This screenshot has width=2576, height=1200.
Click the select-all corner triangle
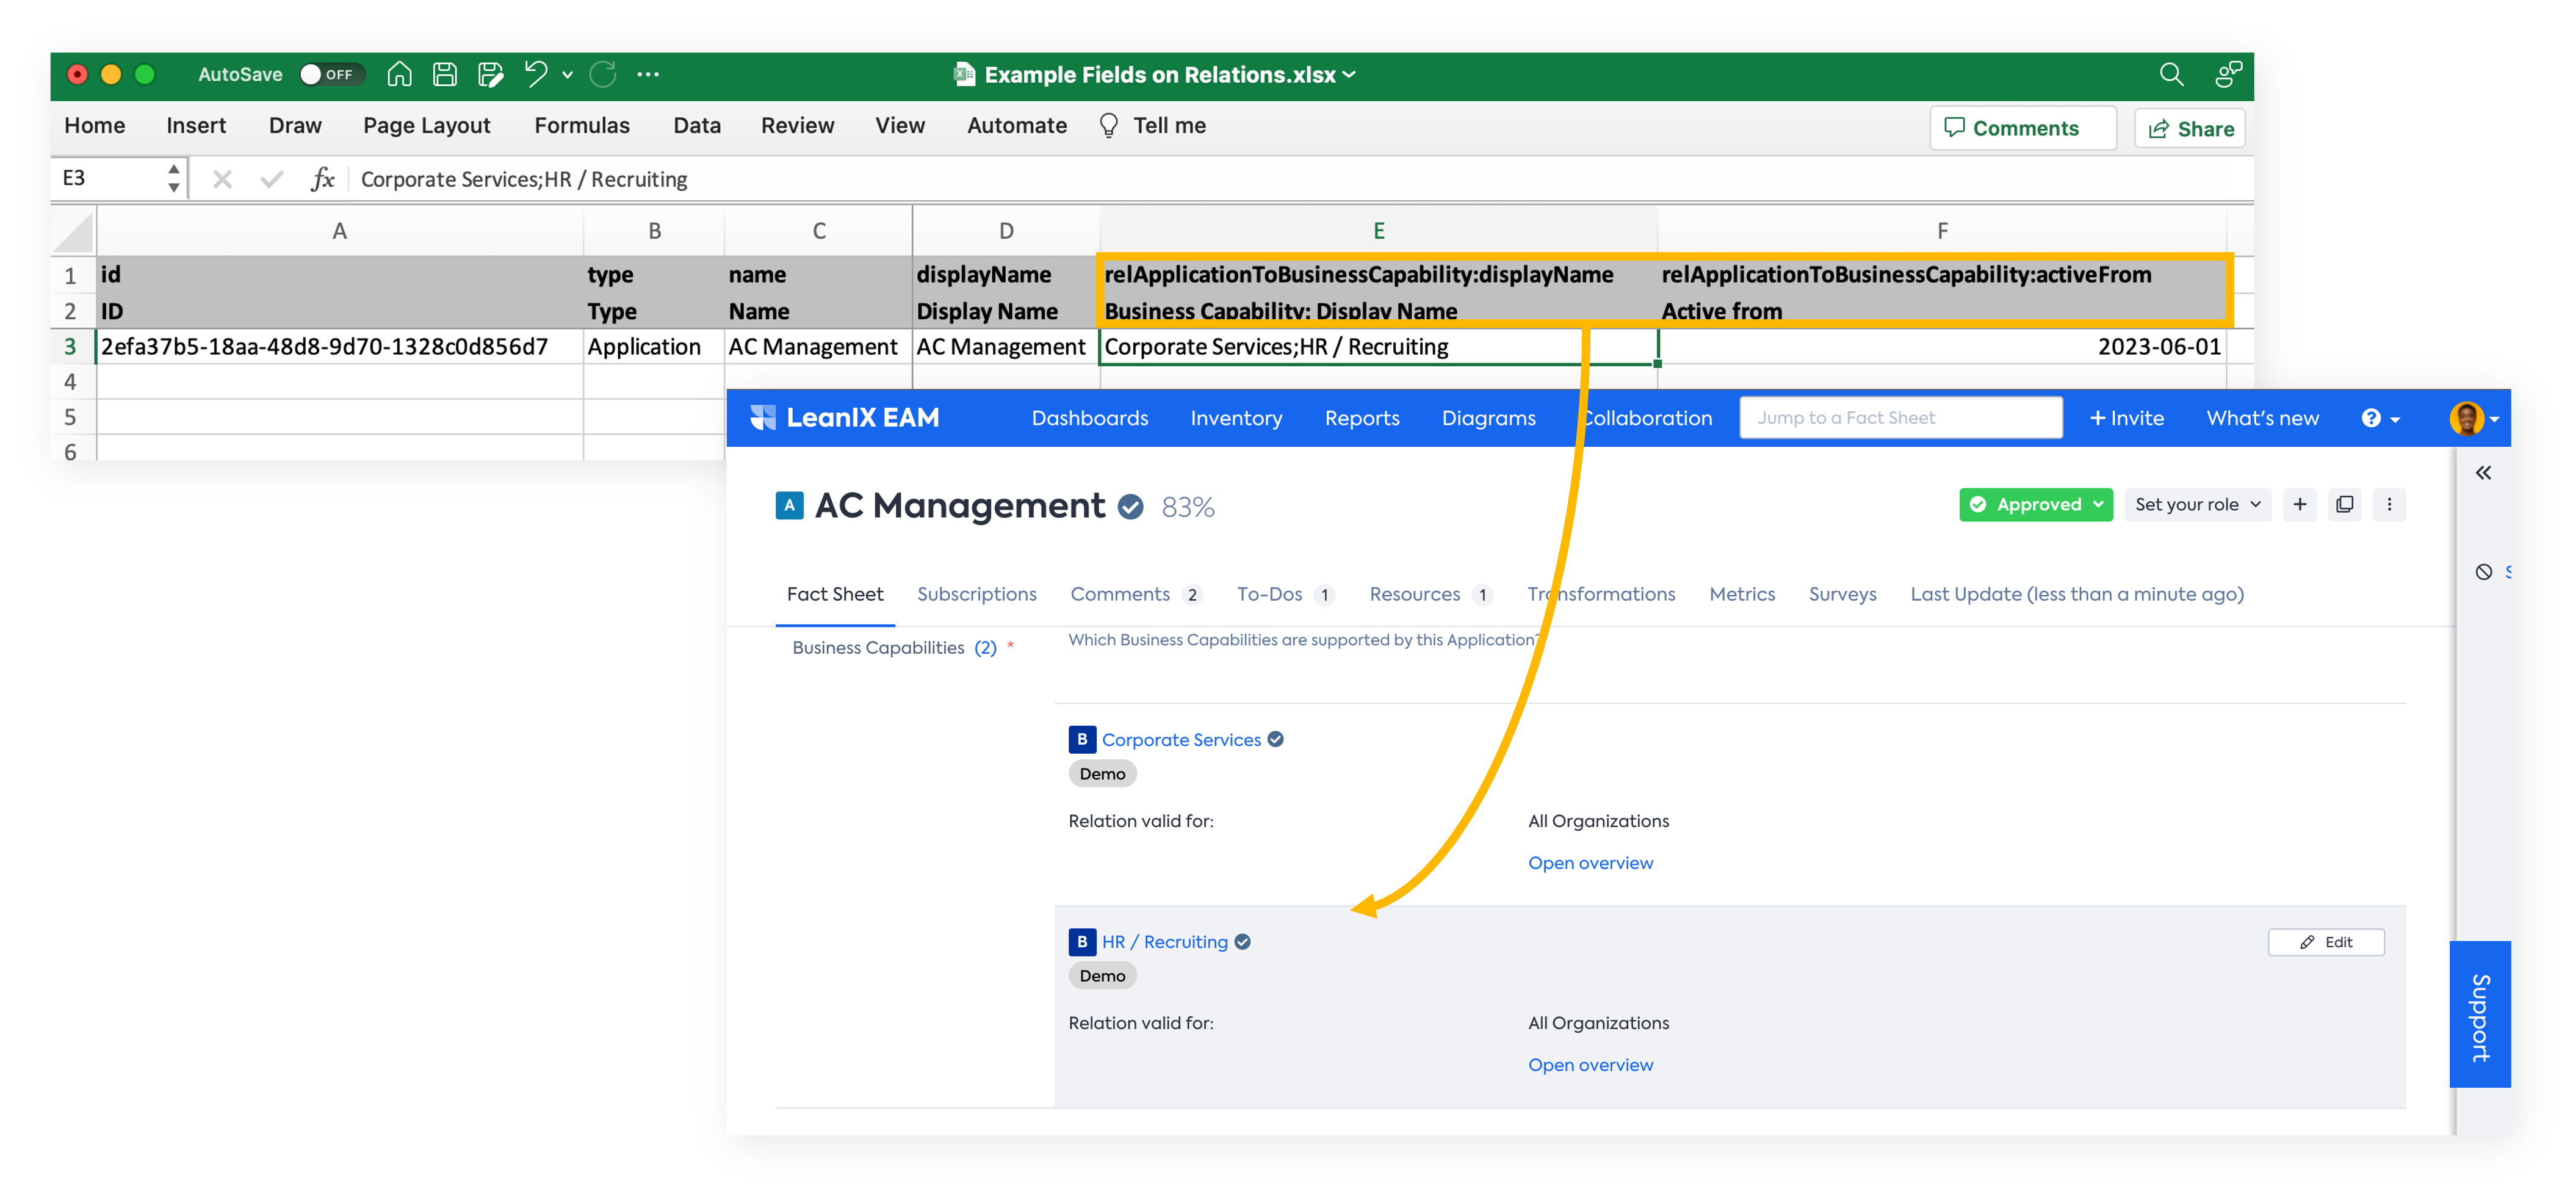point(74,231)
